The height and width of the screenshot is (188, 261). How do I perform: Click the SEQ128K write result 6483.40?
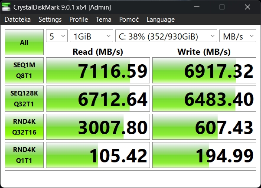pyautogui.click(x=204, y=99)
